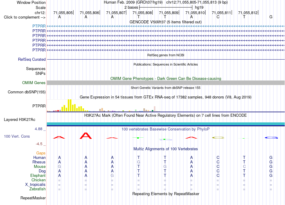Screen dimensions: 285x205
Task: Open 'Repeating Elements by RepeatMasker' title
Action: [166, 194]
